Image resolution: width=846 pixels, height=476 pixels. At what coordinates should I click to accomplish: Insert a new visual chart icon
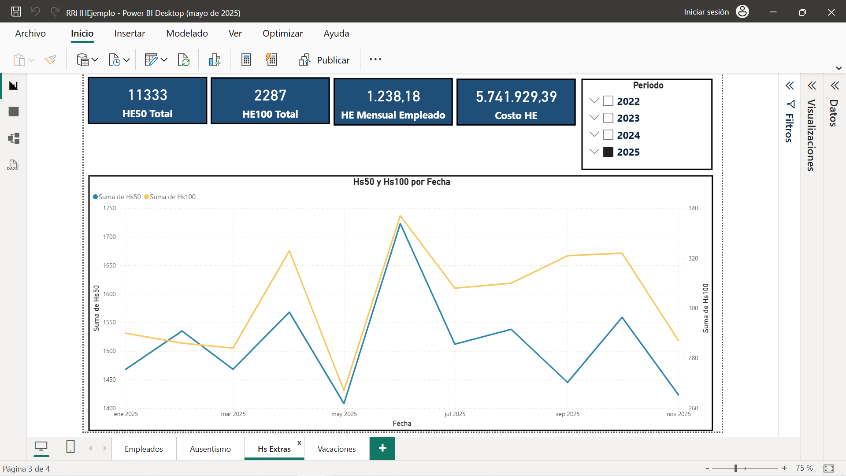[x=215, y=59]
